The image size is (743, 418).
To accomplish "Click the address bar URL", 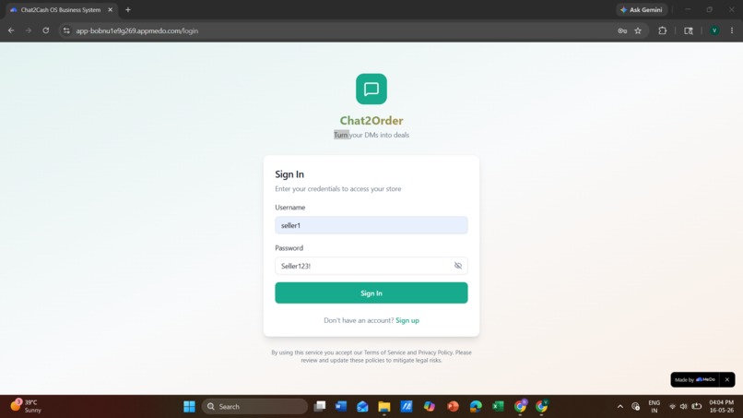I will coord(137,30).
